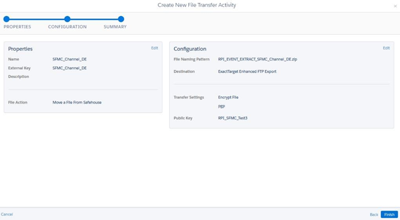Click the RPI_SFMC_Test3 public key value
The height and width of the screenshot is (220, 400).
(232, 118)
